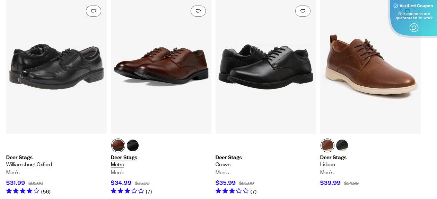Open the Metro product page link
Image resolution: width=437 pixels, height=199 pixels.
(117, 165)
